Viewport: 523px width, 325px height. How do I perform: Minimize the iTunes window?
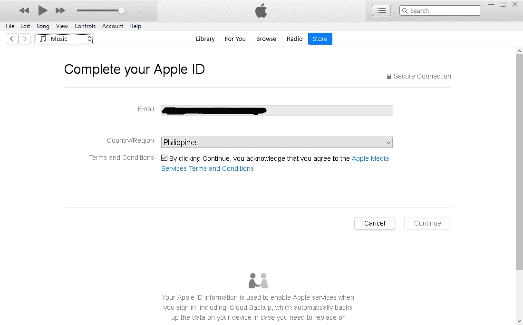[x=491, y=4]
